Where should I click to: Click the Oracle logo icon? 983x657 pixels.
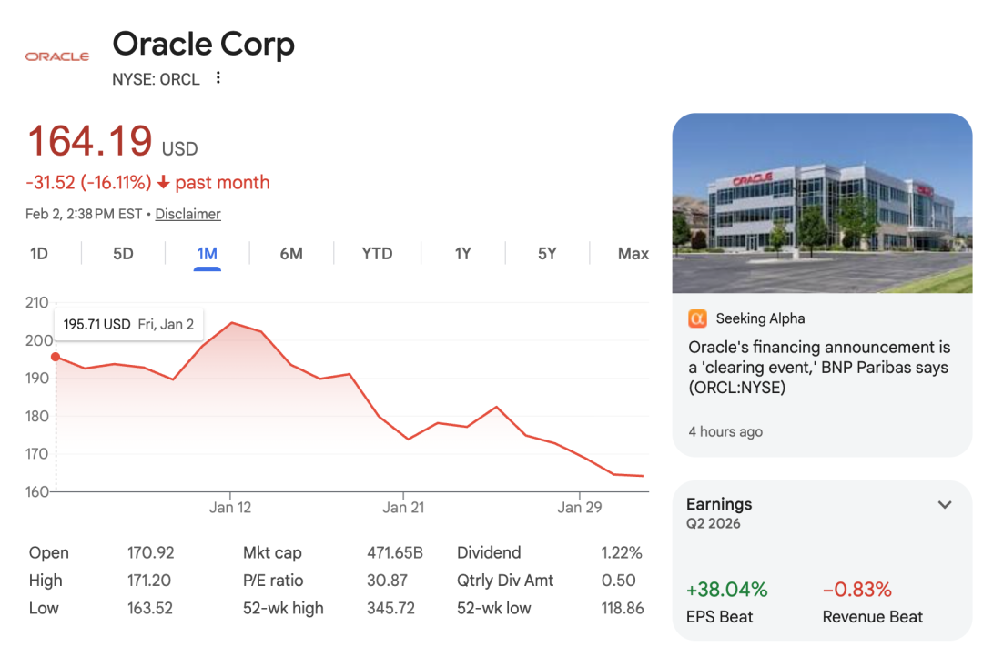coord(56,56)
